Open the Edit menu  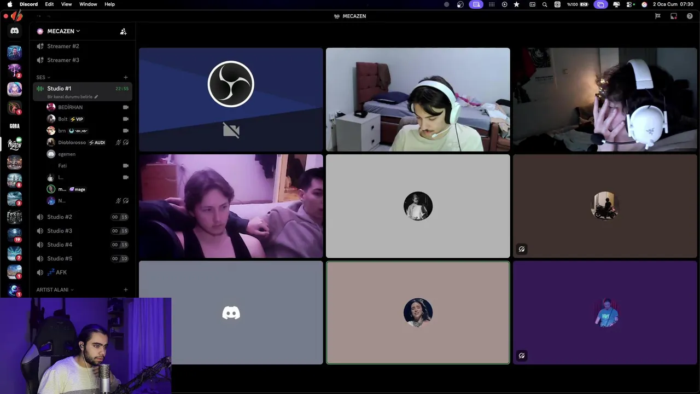49,4
